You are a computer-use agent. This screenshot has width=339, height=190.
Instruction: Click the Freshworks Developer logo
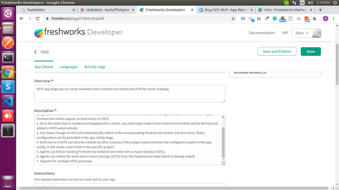tap(78, 33)
